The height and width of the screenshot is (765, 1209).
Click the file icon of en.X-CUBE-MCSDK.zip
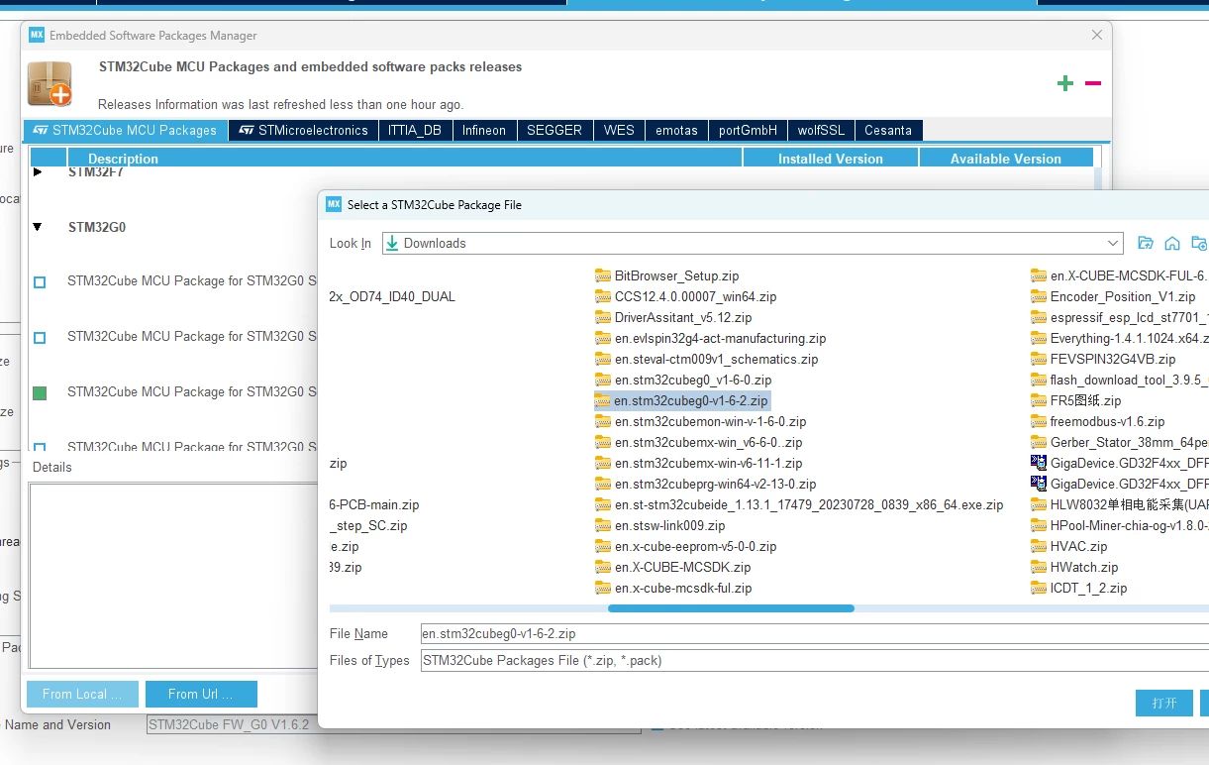click(603, 567)
